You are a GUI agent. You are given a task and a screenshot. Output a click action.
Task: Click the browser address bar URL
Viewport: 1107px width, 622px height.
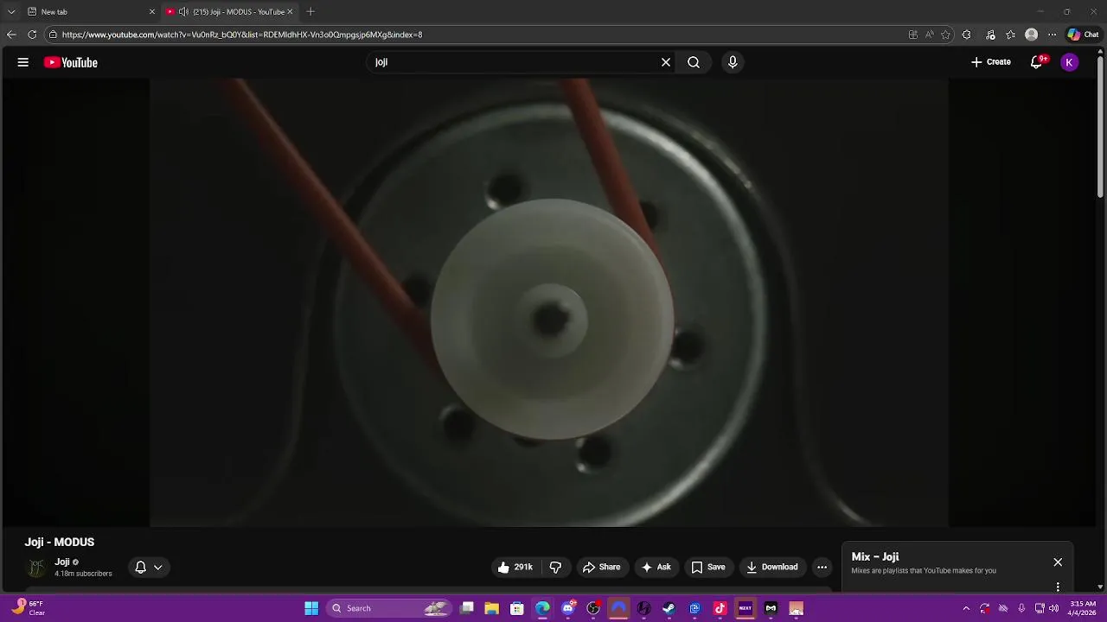tap(242, 35)
